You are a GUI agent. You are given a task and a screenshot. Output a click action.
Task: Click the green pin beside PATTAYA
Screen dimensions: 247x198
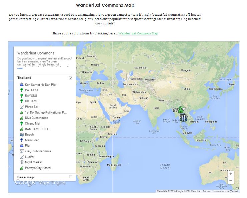21,90
